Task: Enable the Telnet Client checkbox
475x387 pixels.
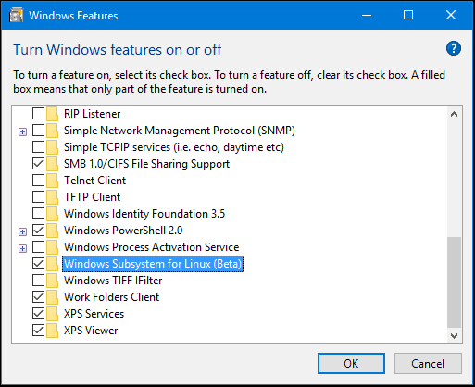Action: click(x=38, y=181)
